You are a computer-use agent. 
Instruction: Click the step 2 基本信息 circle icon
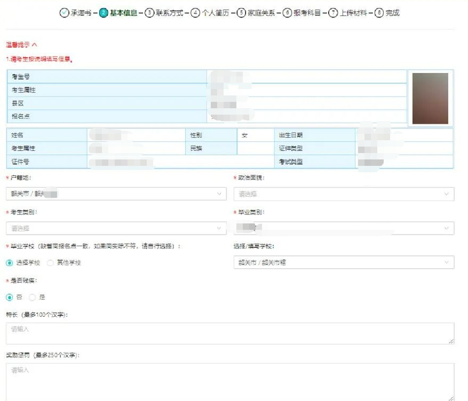click(x=104, y=13)
